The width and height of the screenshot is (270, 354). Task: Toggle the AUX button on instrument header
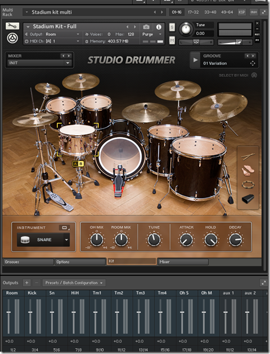pos(257,34)
